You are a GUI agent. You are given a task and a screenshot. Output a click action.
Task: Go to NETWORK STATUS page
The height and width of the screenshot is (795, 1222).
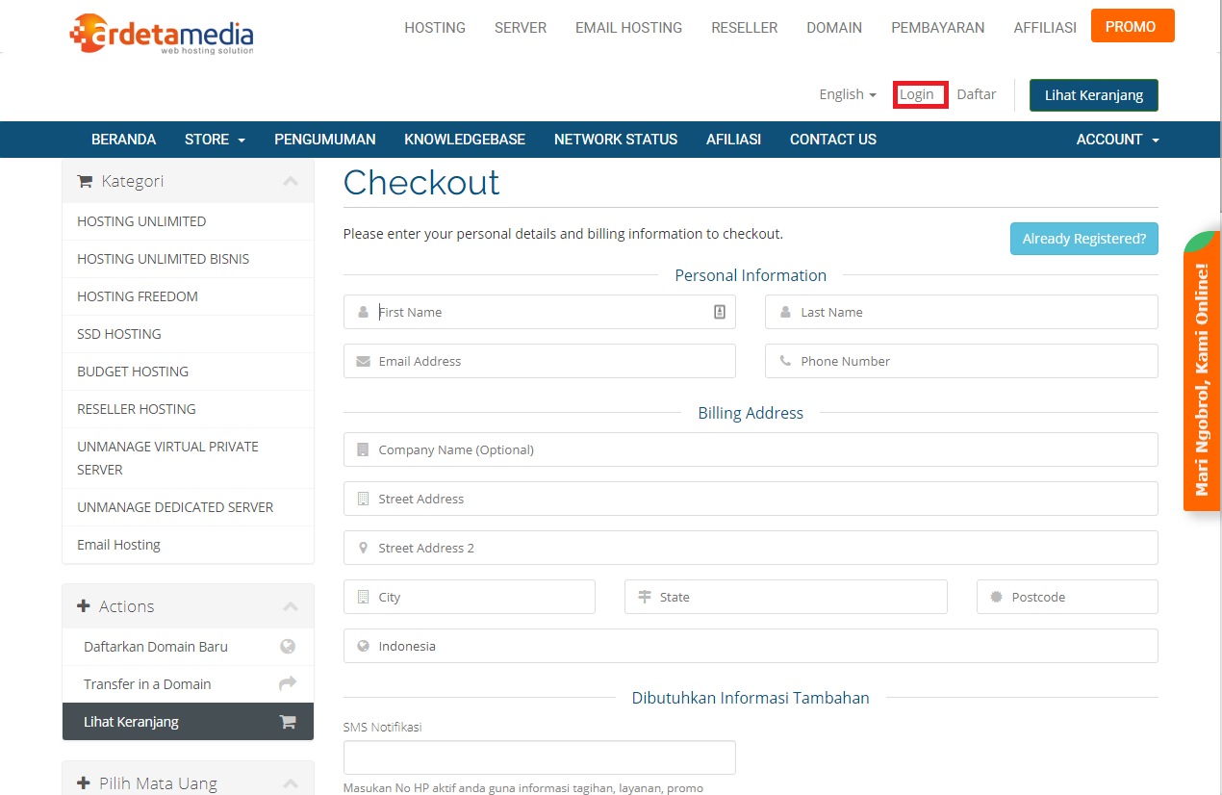616,140
